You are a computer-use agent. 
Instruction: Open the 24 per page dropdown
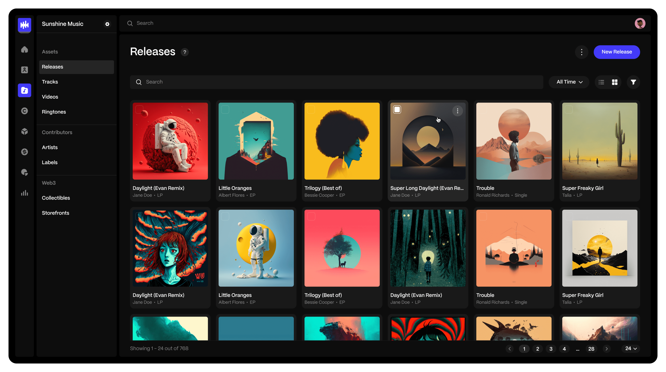click(631, 348)
